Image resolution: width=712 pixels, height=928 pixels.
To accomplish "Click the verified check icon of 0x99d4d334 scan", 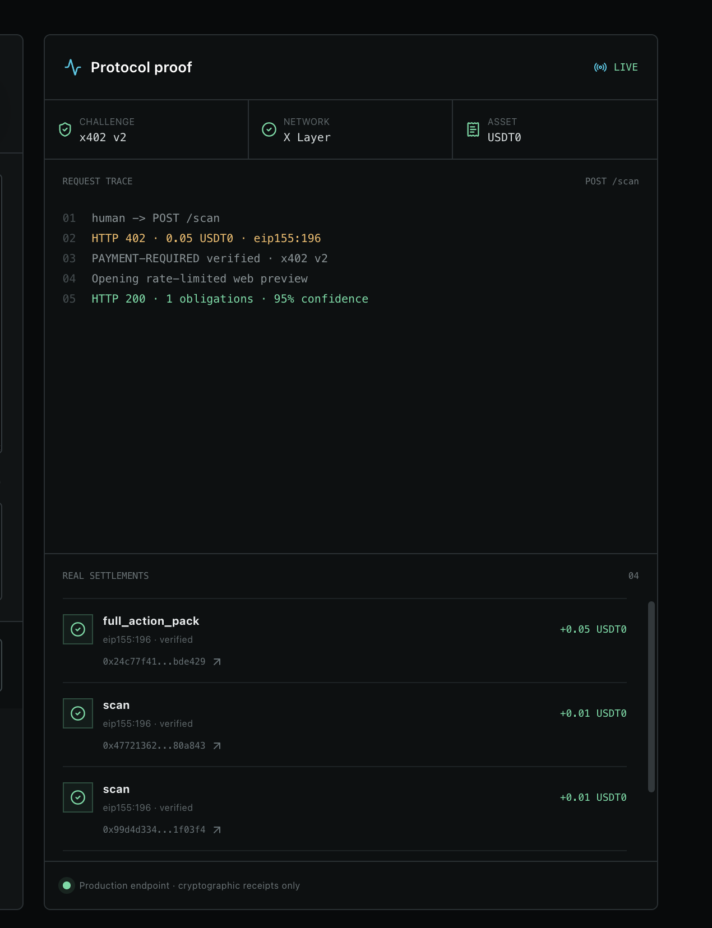I will pyautogui.click(x=78, y=797).
